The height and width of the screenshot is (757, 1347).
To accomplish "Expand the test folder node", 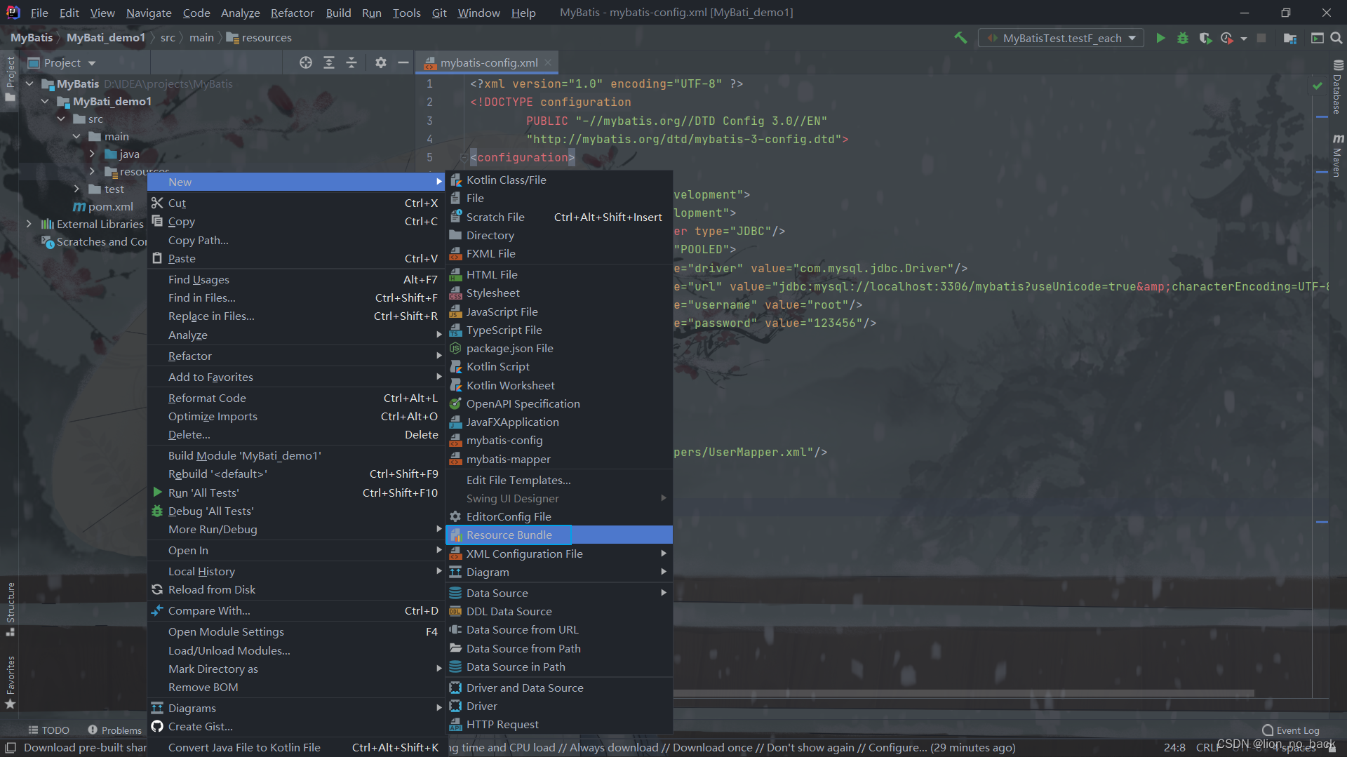I will click(76, 189).
